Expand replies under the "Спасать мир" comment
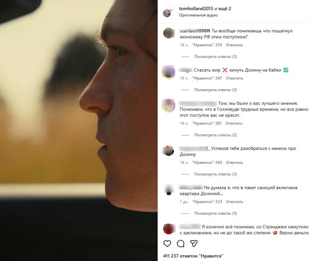Viewport: 309px width, 261px height. tap(215, 90)
